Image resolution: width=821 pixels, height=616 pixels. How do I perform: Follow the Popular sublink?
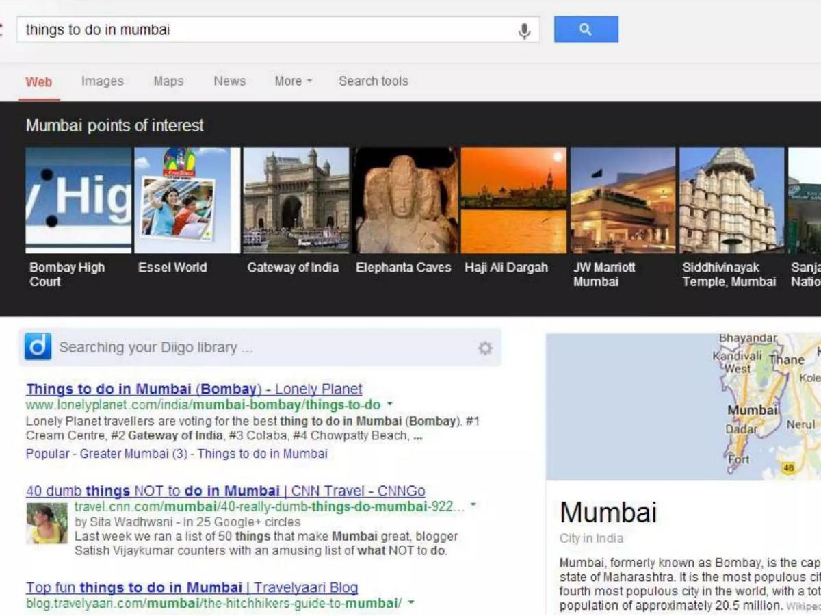(48, 454)
